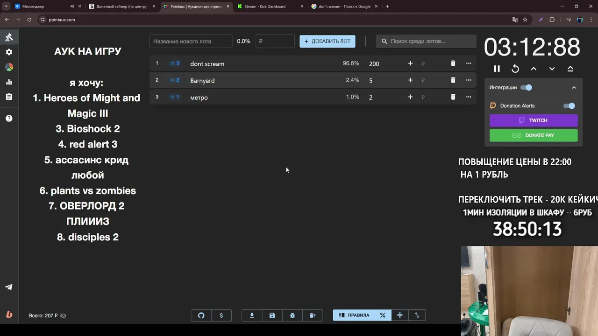This screenshot has height=336, width=598.
Task: Click the dollar sign support button
Action: [221, 315]
